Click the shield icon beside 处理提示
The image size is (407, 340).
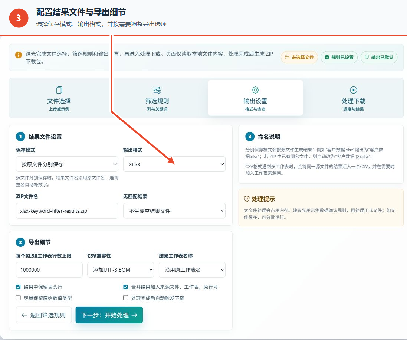[x=247, y=199]
